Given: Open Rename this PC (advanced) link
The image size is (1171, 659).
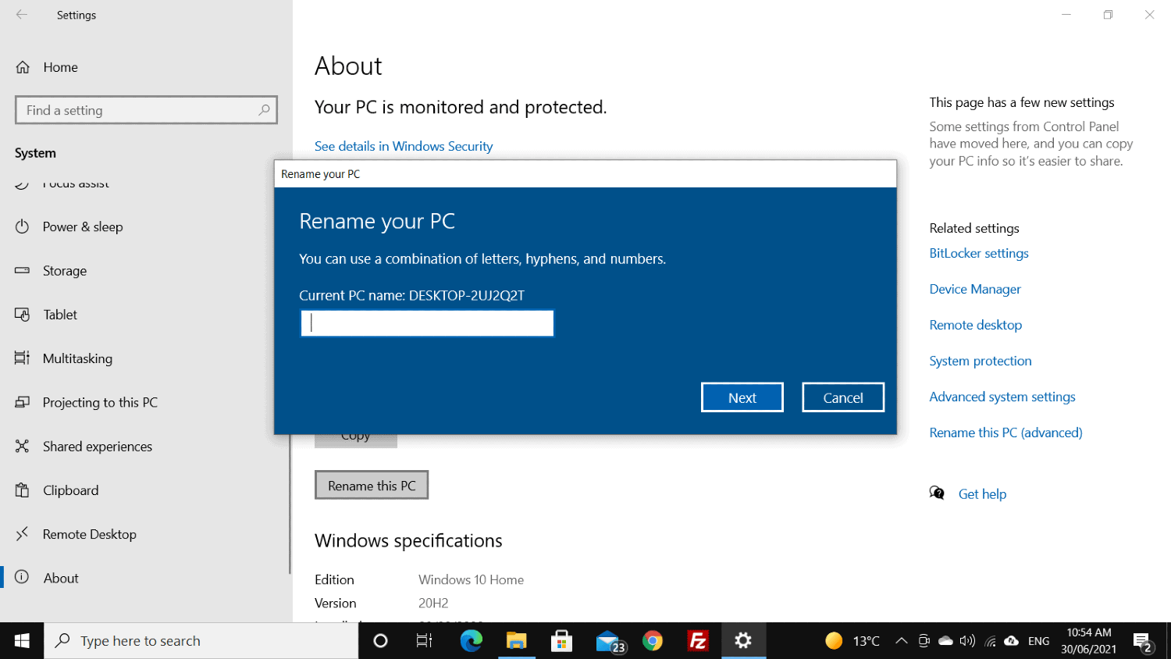Looking at the screenshot, I should pos(1005,433).
